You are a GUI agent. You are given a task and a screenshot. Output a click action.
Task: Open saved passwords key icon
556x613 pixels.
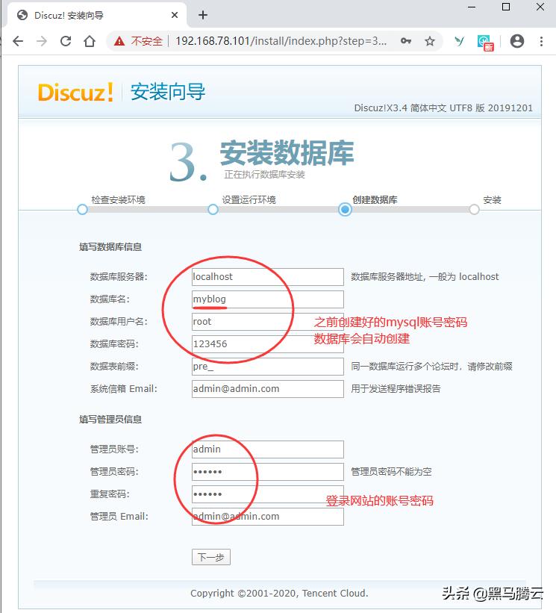406,41
